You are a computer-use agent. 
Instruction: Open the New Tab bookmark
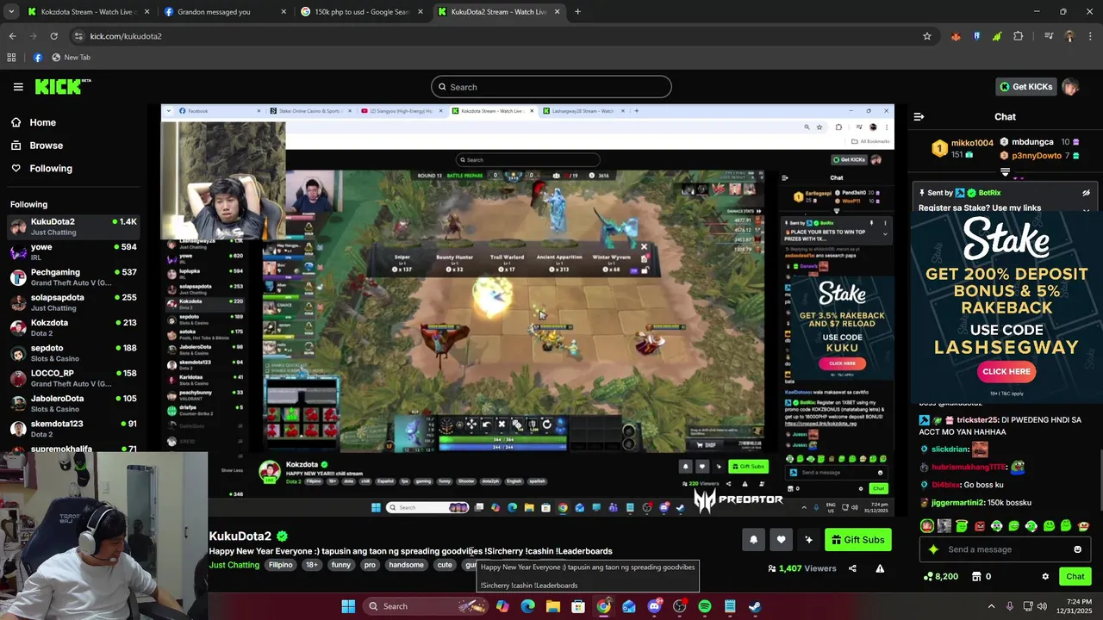(x=71, y=58)
